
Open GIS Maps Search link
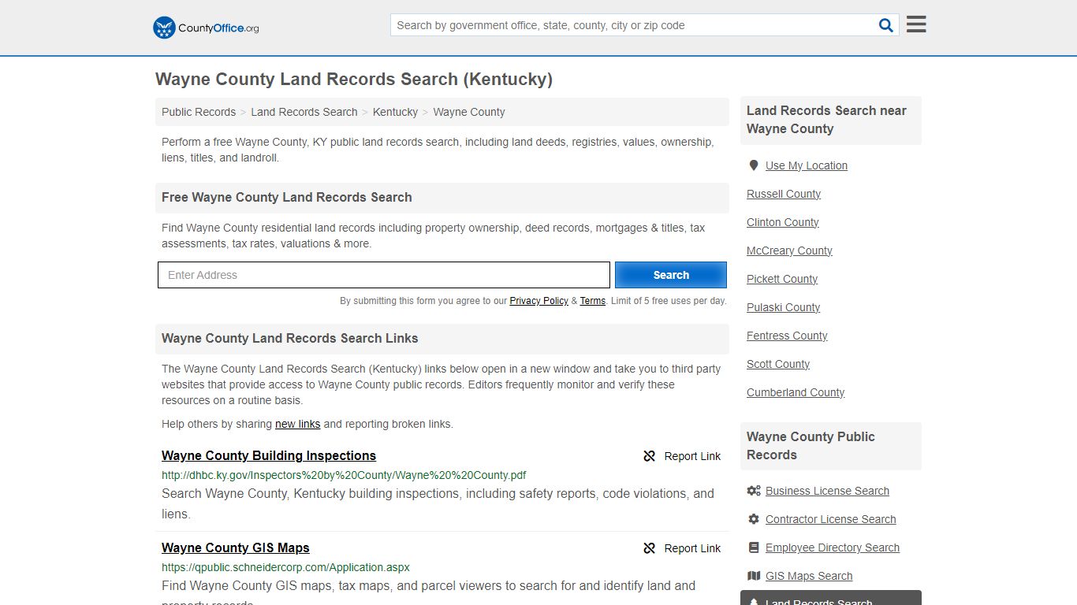coord(809,576)
